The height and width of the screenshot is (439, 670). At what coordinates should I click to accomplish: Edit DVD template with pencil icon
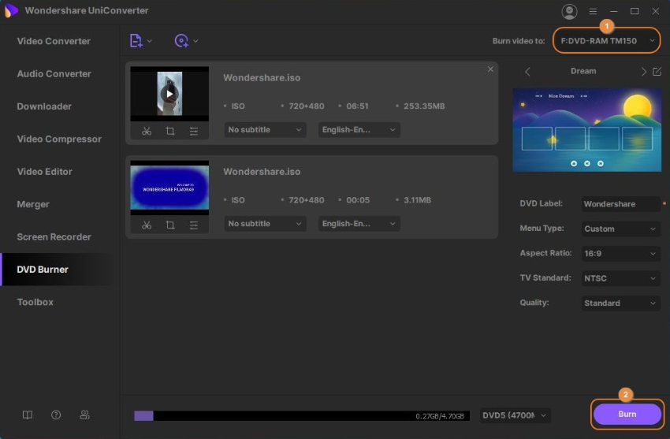pos(657,72)
